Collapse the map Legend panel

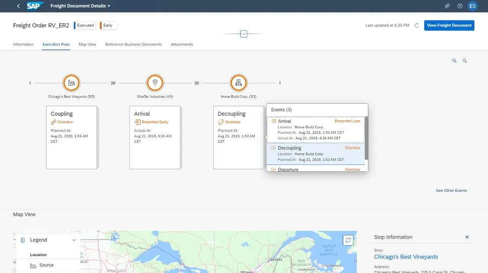(x=74, y=240)
